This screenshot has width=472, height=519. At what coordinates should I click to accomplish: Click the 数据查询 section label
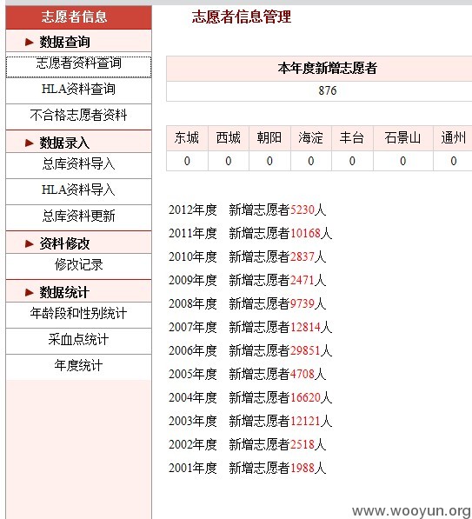coord(65,42)
